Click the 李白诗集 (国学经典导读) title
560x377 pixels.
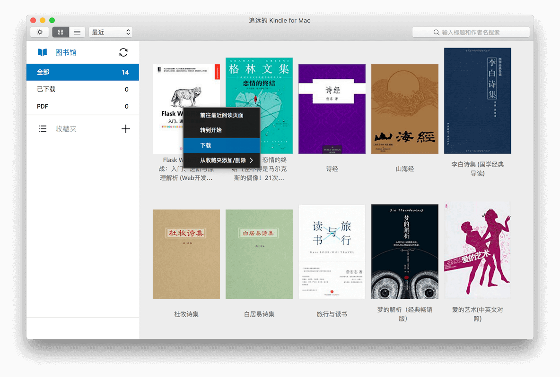(478, 169)
